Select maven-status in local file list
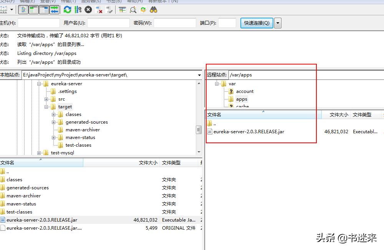The image size is (384, 250). (x=101, y=204)
